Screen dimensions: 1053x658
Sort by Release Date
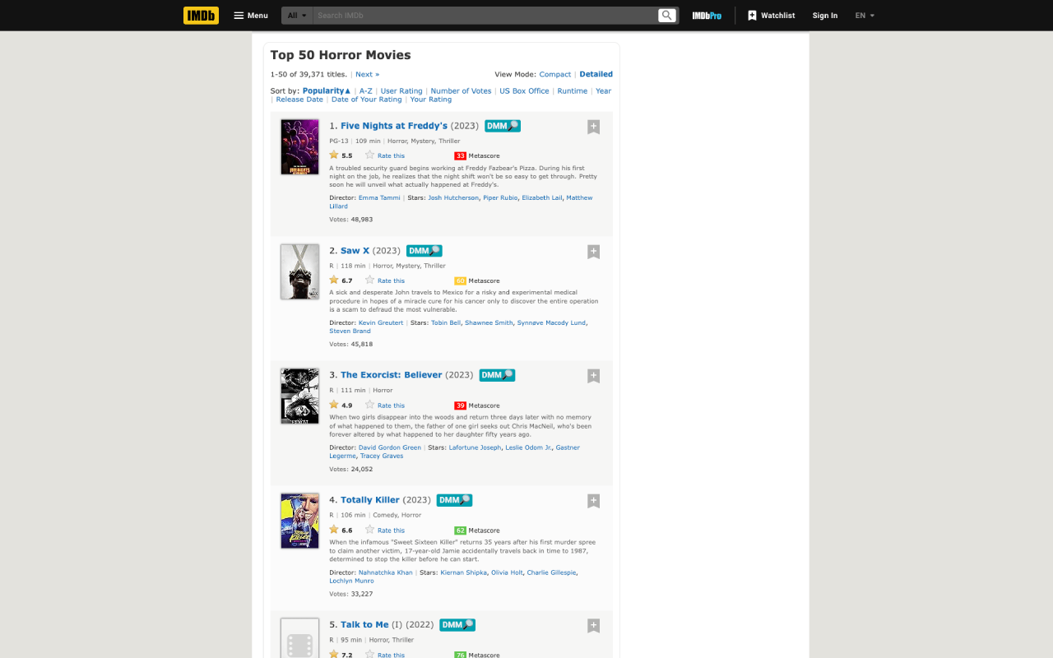pos(299,100)
